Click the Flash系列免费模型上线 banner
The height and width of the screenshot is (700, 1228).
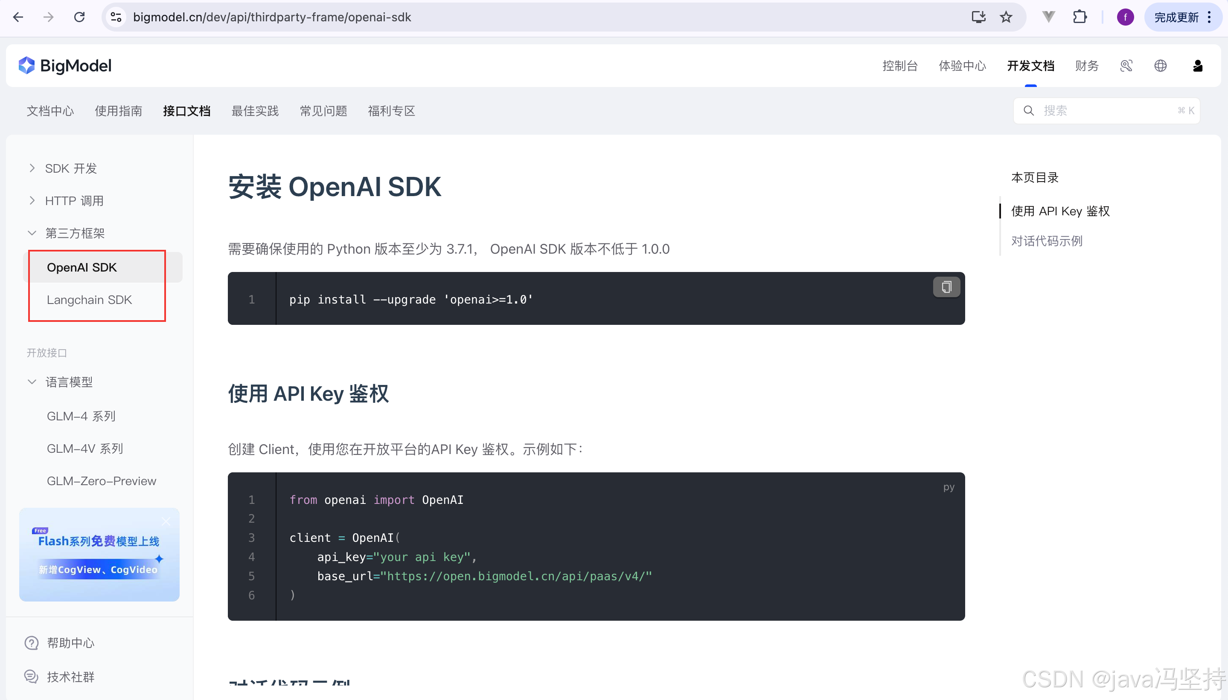[x=99, y=554]
